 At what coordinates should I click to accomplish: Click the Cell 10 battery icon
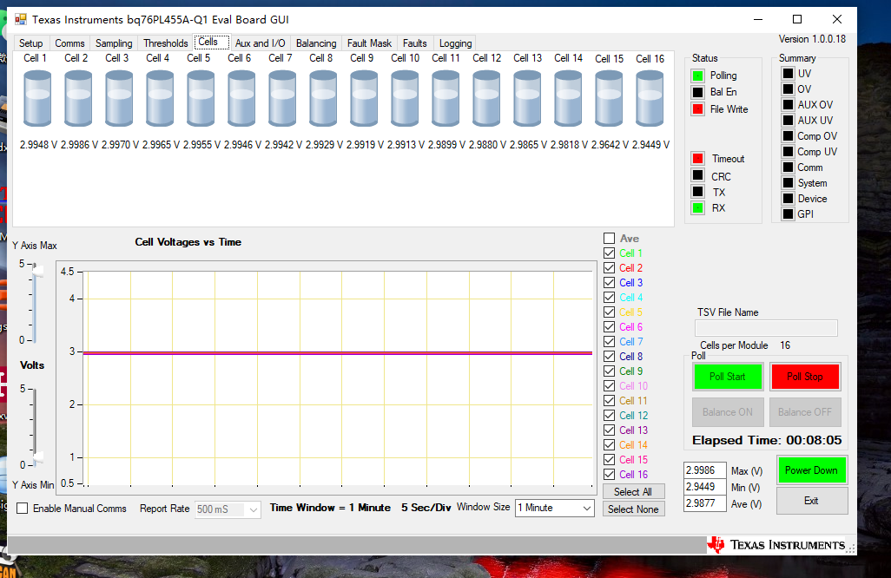[x=406, y=98]
